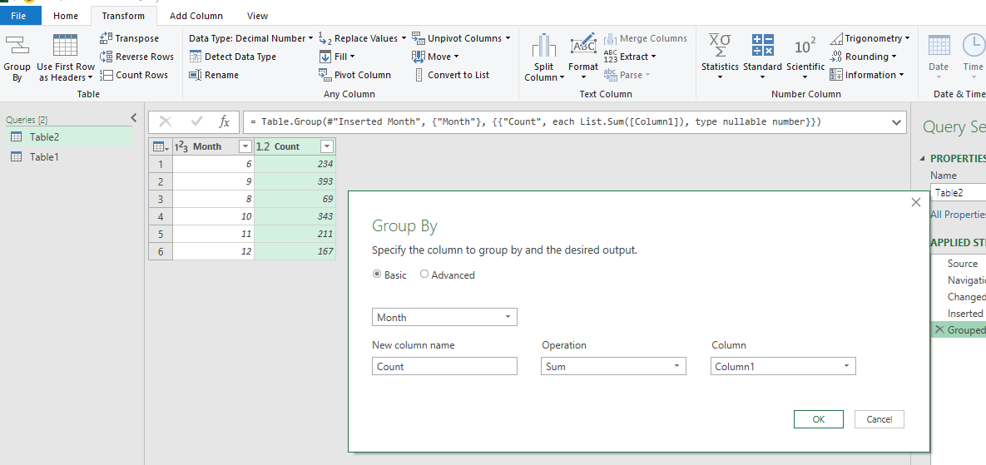Screen dimensions: 986x465
Task: Click the Scientific icon
Action: pyautogui.click(x=805, y=47)
